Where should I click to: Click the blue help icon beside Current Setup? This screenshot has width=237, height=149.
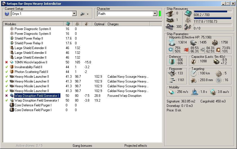7,14
